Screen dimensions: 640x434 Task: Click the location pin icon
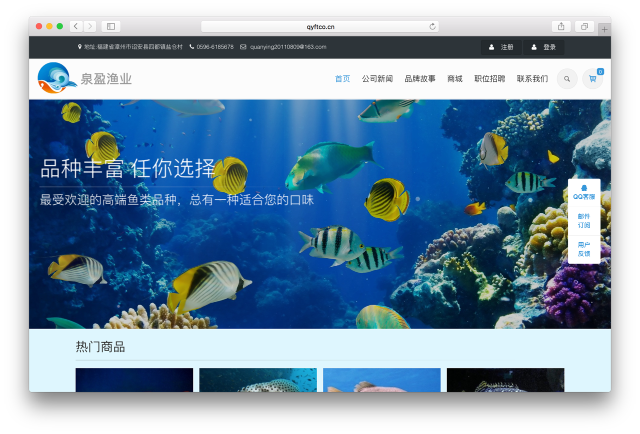[79, 47]
